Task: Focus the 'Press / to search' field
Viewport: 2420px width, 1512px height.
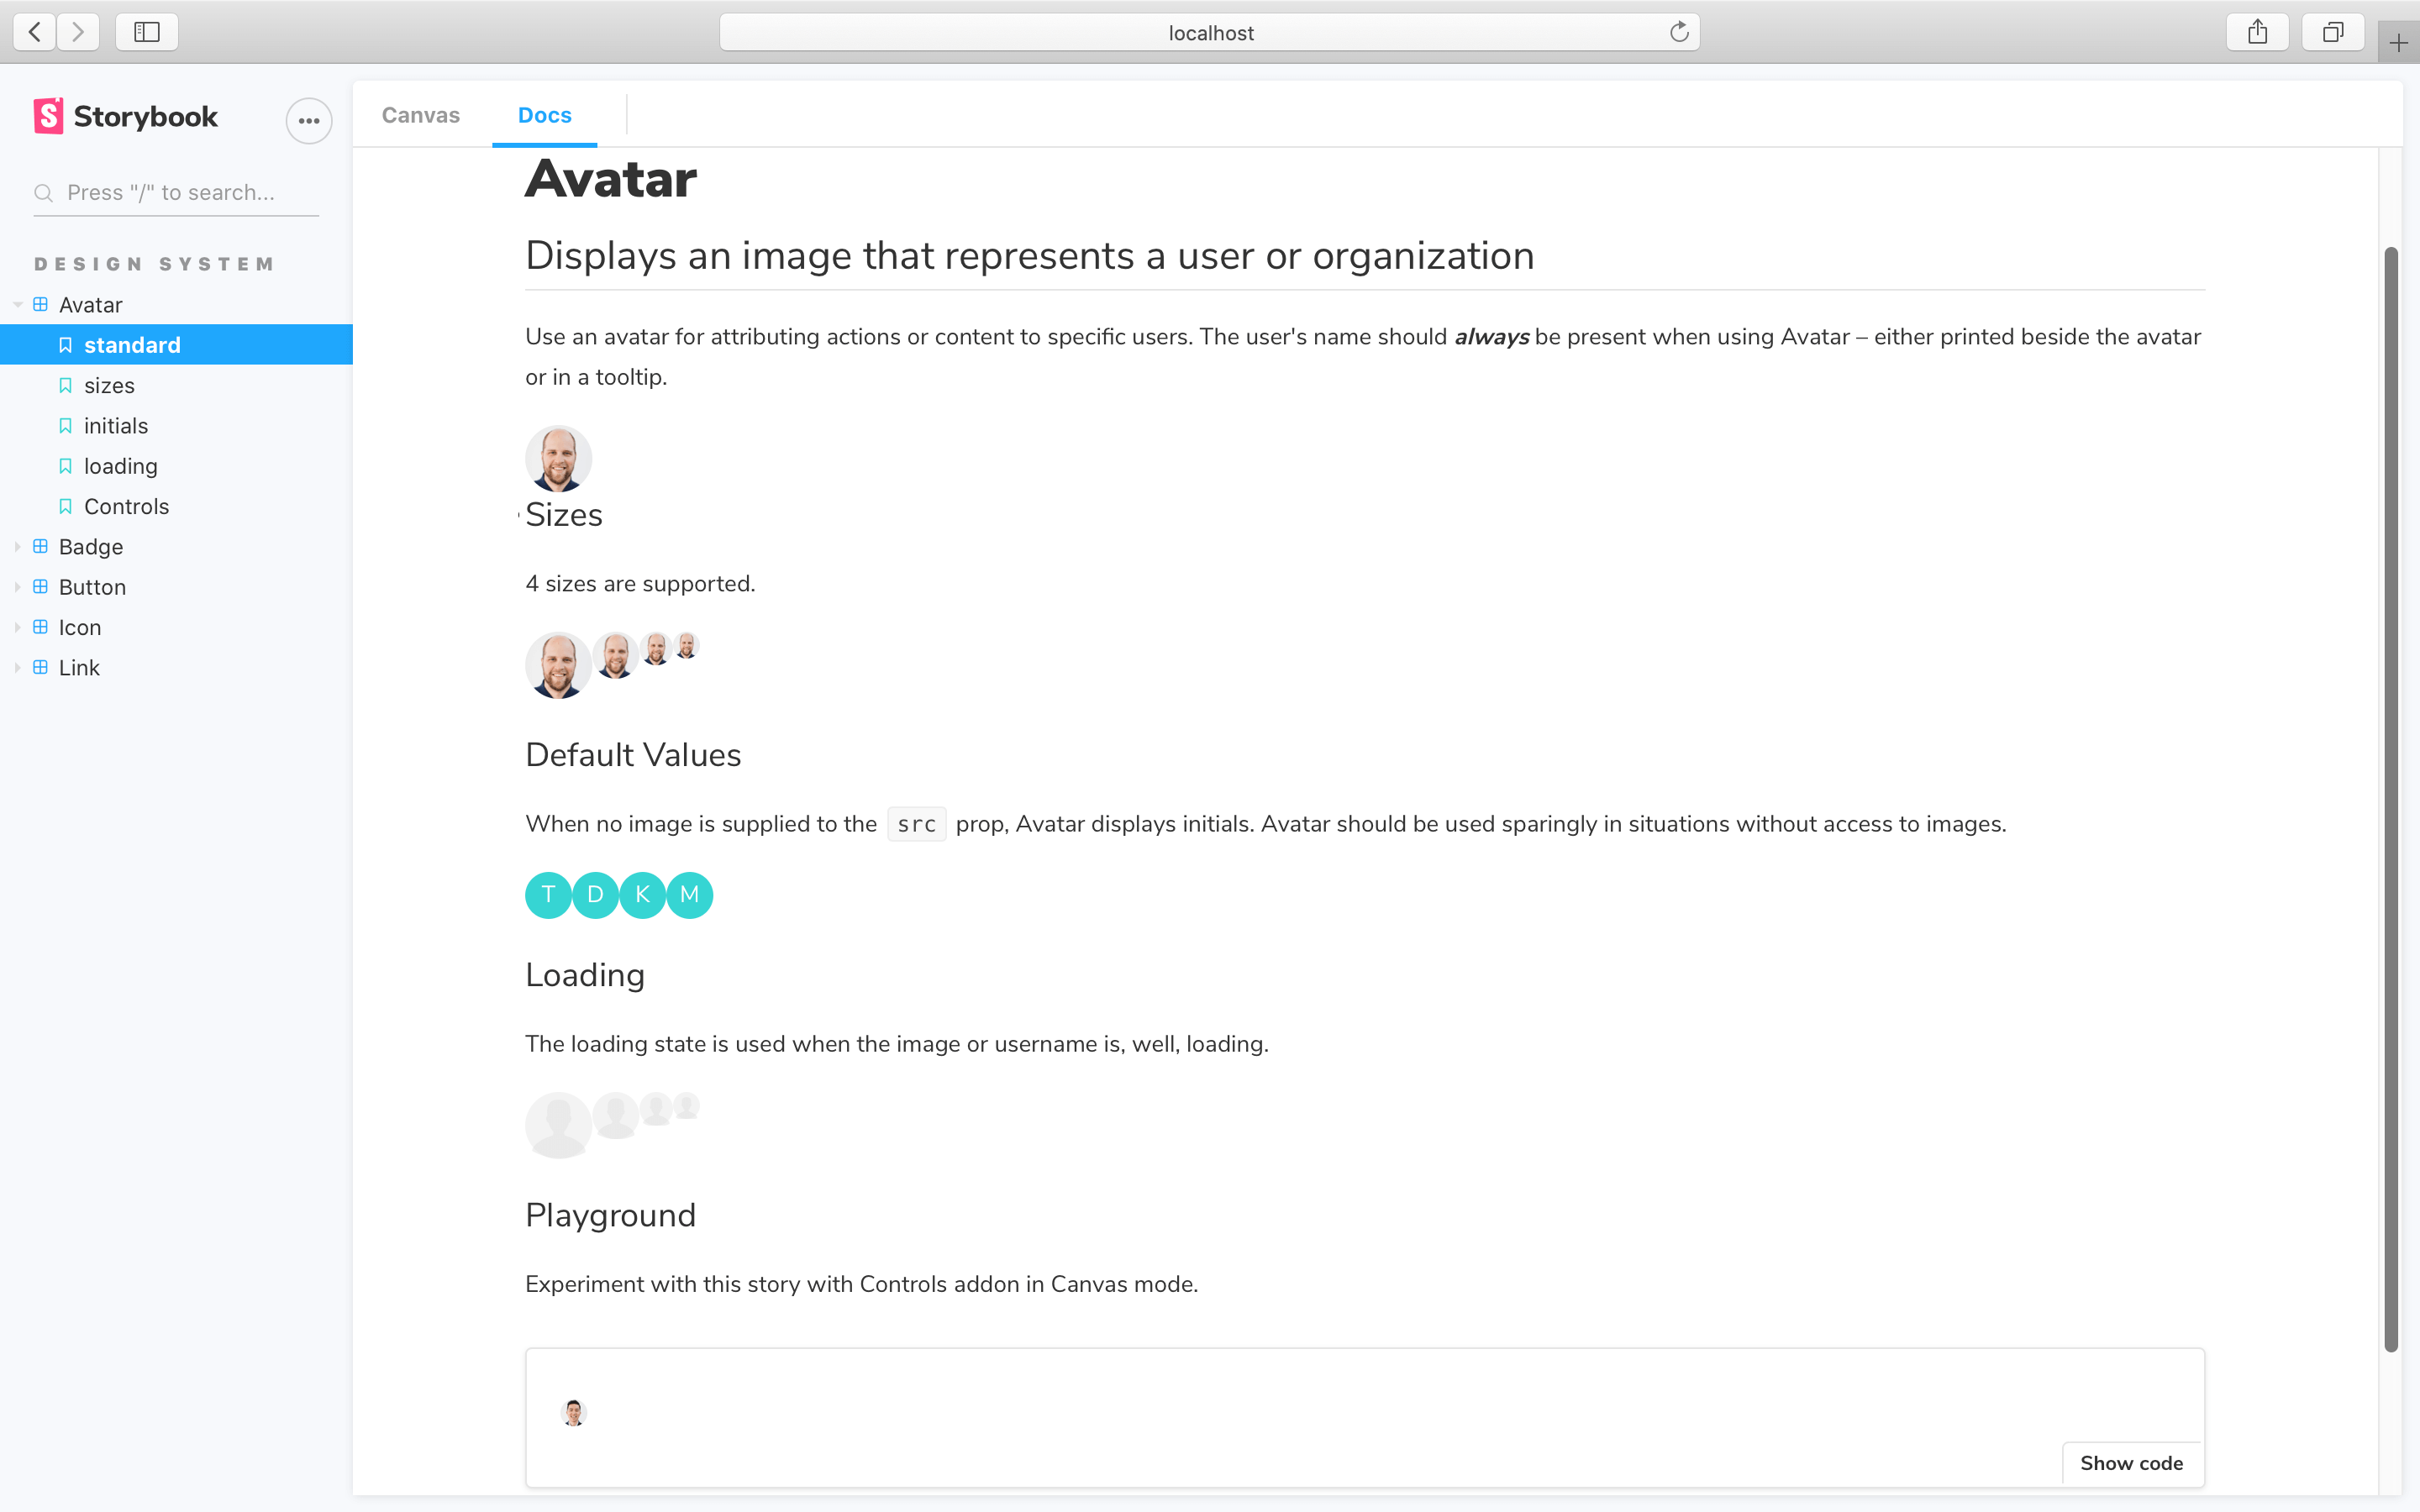Action: pyautogui.click(x=176, y=193)
